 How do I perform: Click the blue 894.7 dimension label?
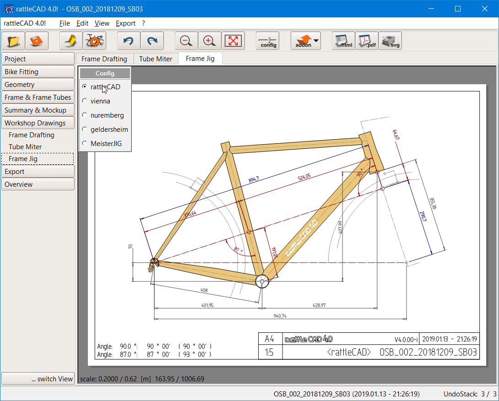254,179
